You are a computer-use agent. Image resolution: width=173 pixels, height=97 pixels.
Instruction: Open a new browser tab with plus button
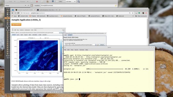[x=60, y=10]
